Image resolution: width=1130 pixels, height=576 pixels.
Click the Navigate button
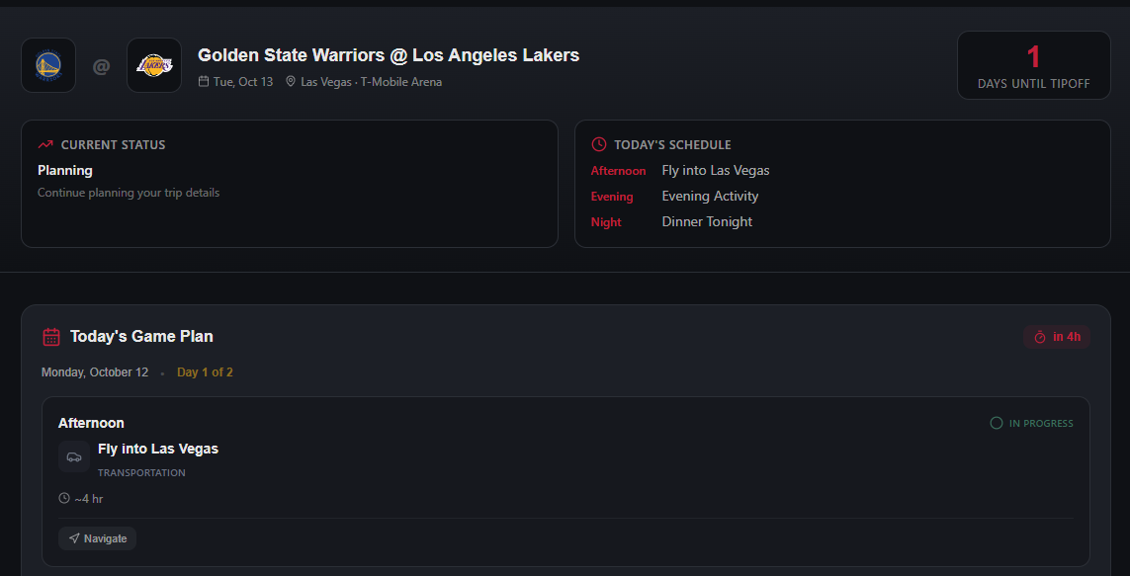(x=97, y=538)
